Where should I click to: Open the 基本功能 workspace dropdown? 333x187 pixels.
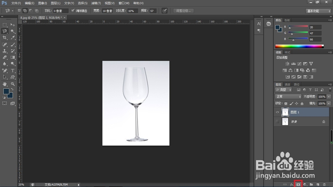coord(318,11)
